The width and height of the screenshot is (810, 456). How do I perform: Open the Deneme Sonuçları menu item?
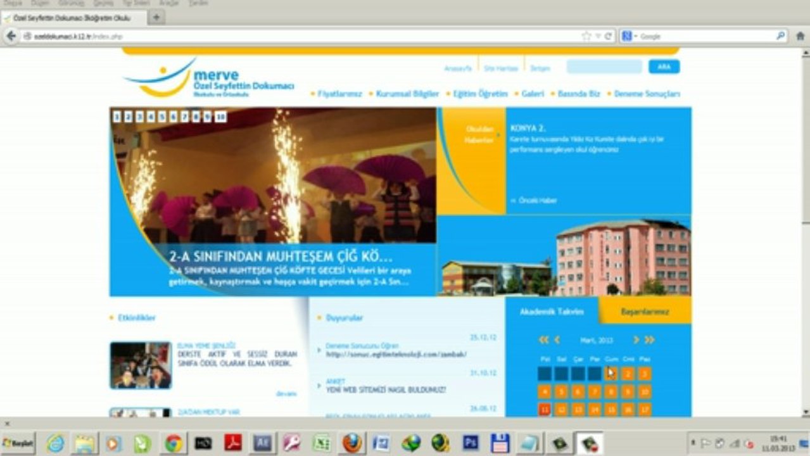point(647,94)
